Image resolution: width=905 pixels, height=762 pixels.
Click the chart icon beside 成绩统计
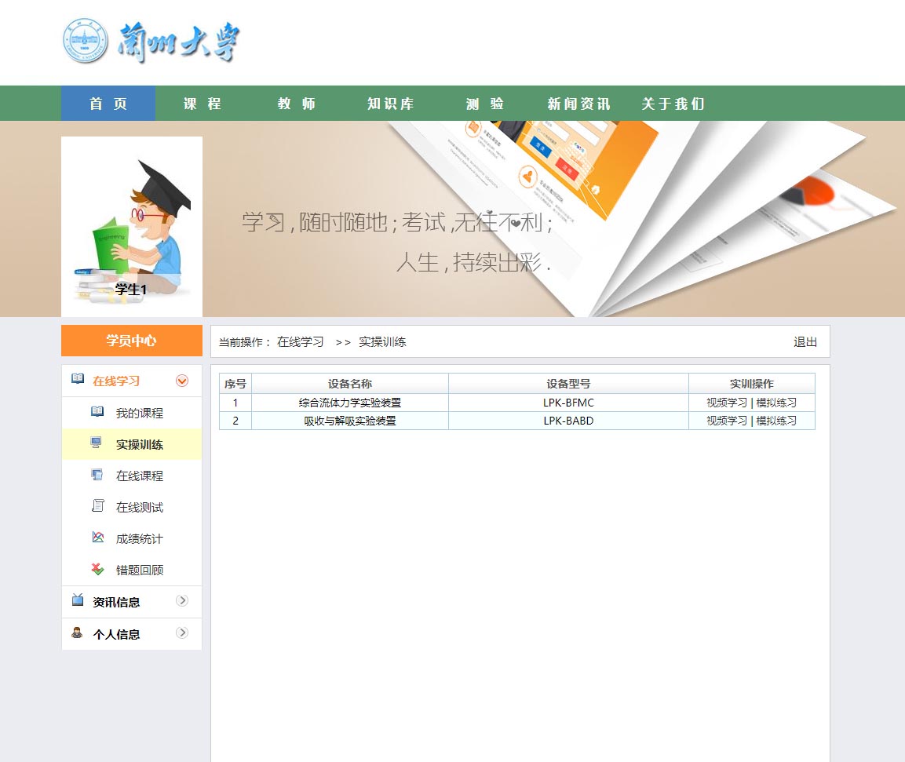[x=97, y=538]
